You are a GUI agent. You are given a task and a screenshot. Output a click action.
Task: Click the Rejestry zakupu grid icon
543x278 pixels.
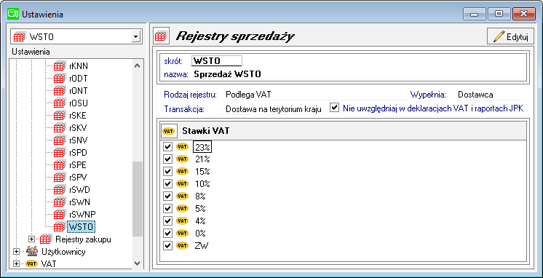(45, 239)
